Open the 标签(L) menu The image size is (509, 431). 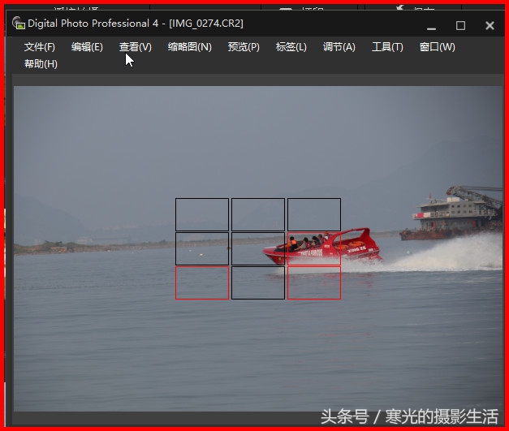(x=291, y=47)
